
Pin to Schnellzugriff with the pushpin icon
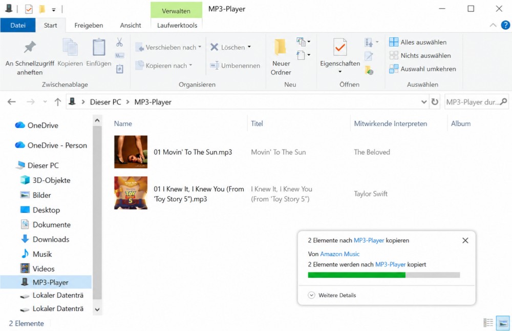pyautogui.click(x=29, y=47)
